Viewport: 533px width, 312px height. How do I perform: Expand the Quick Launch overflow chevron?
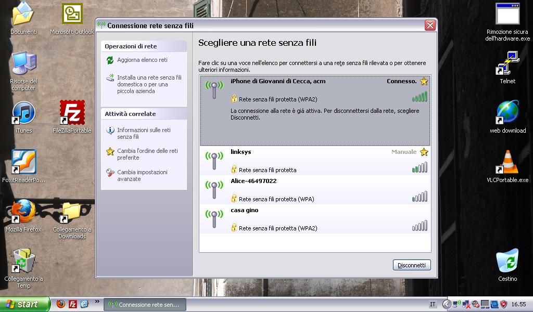[97, 302]
